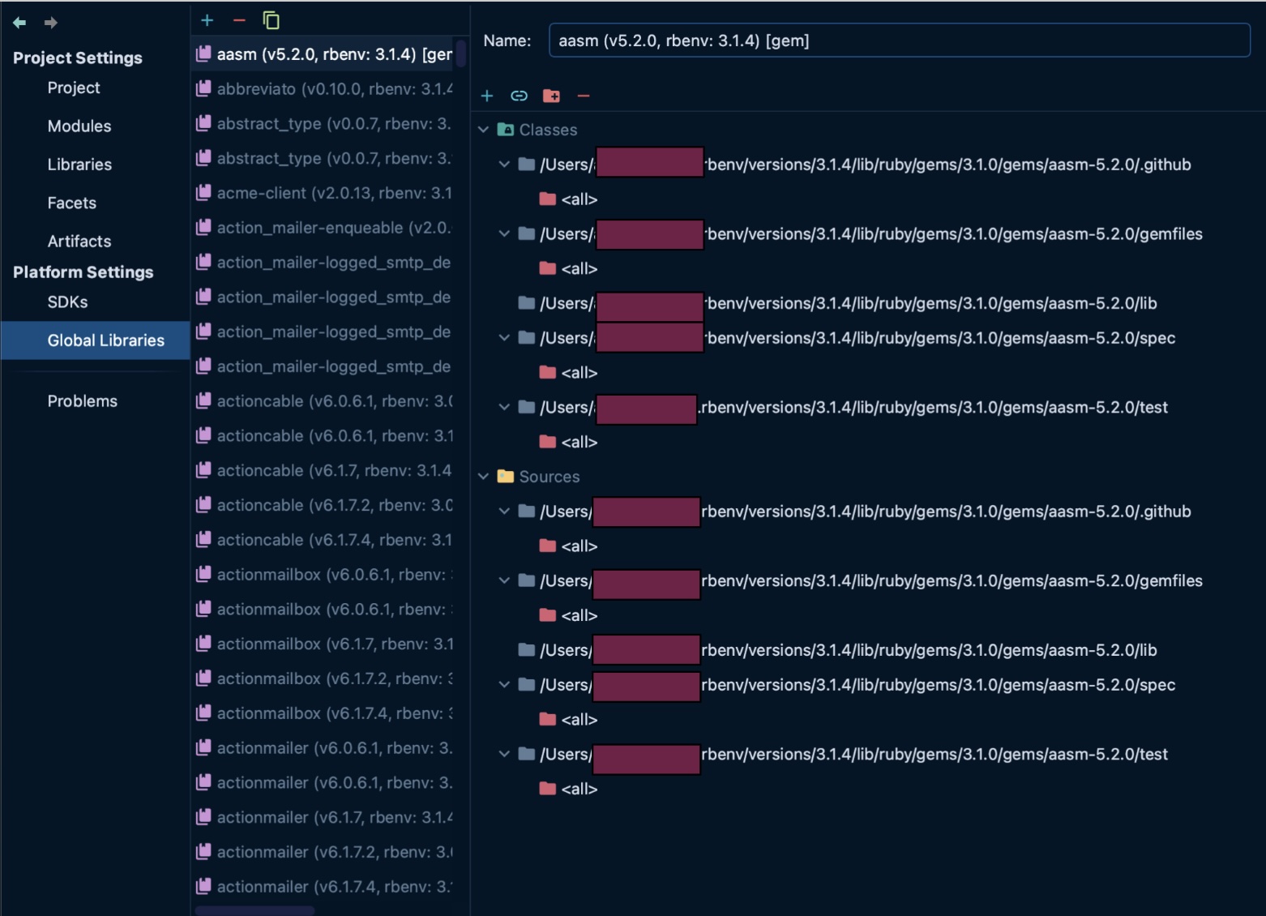Click the forward navigation arrow
Screen dimensions: 1266x916
coord(50,23)
